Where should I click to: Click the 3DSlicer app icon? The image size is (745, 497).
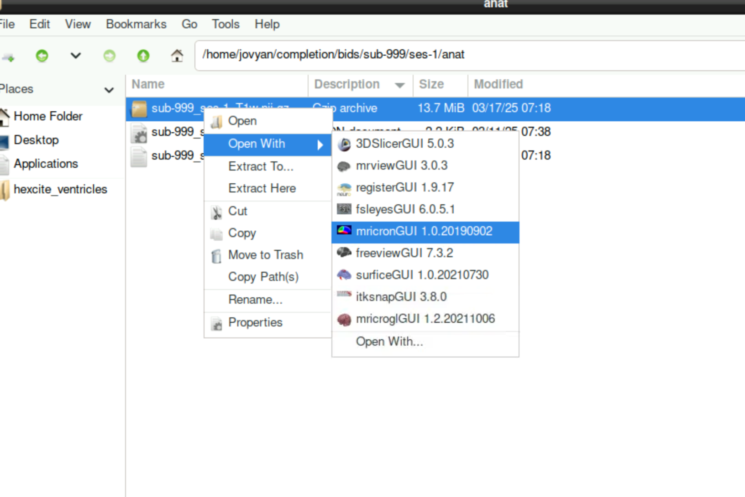click(x=344, y=145)
